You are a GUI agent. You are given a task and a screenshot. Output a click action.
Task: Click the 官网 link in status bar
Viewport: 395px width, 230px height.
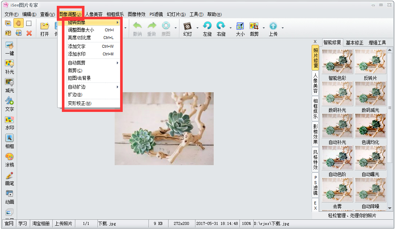pyautogui.click(x=9, y=223)
